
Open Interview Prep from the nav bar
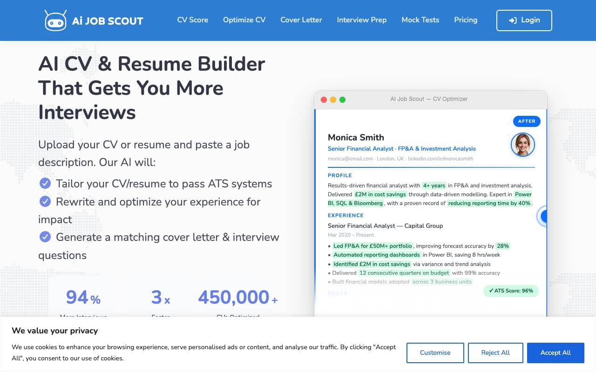362,20
